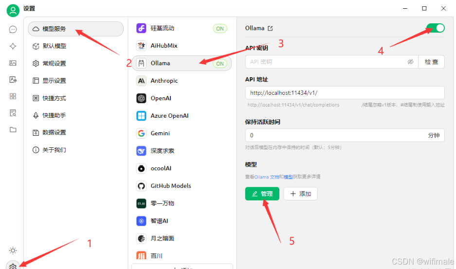Click the 检查 button
The height and width of the screenshot is (269, 456).
(x=431, y=62)
